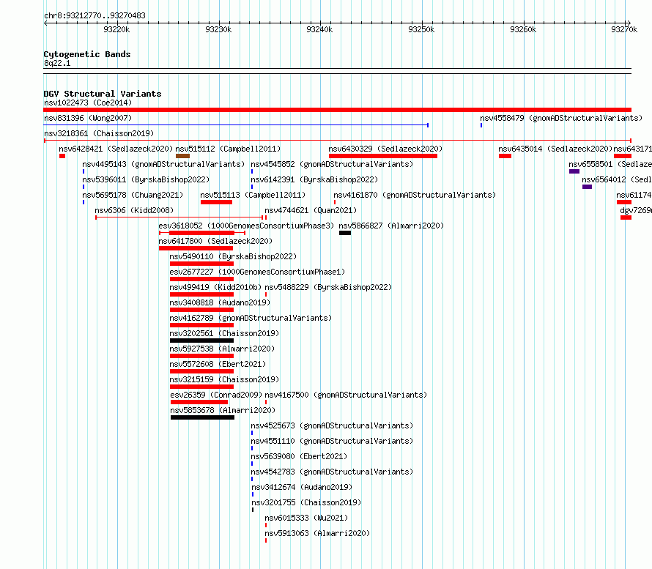Open nsv5913063 (Almarri2020) label

pos(317,533)
